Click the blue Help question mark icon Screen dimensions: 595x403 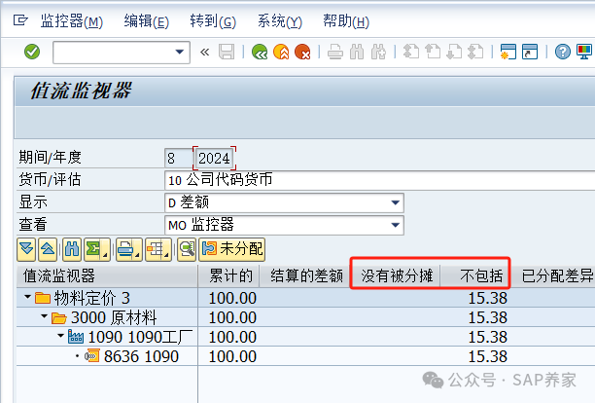click(562, 52)
